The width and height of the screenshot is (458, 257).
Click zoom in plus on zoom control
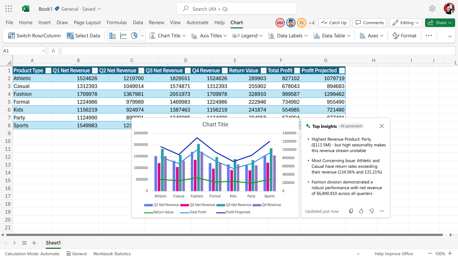[x=450, y=253]
